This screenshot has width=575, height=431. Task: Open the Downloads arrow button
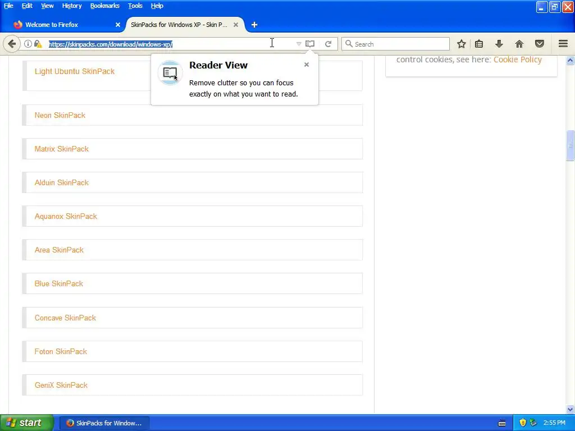point(499,44)
